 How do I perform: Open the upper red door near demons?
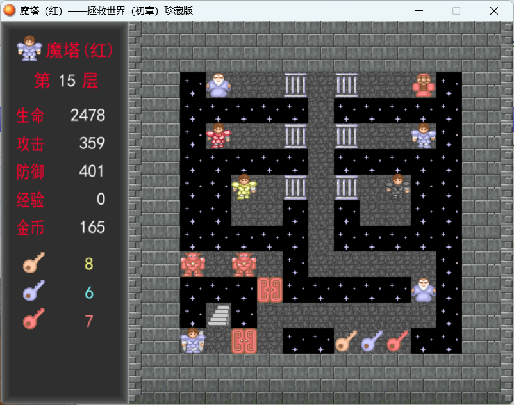270,290
